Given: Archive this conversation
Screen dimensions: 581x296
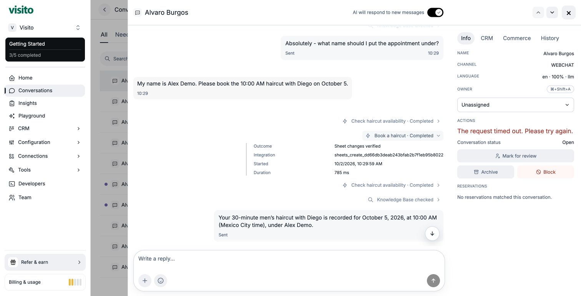Looking at the screenshot, I should [485, 172].
